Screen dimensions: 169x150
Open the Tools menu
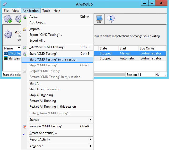coord(46,11)
